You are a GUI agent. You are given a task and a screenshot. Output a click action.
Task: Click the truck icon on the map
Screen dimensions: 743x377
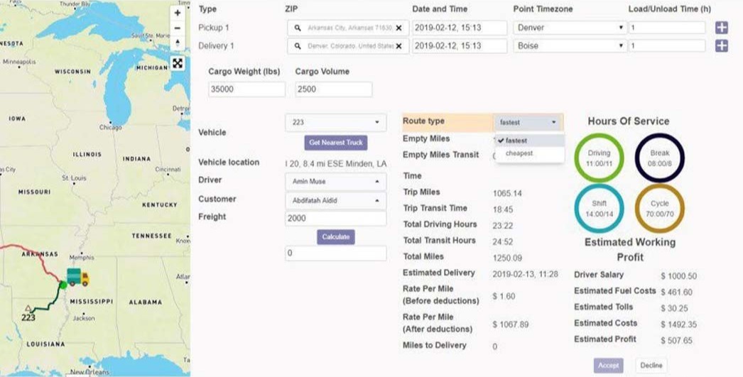tap(77, 276)
